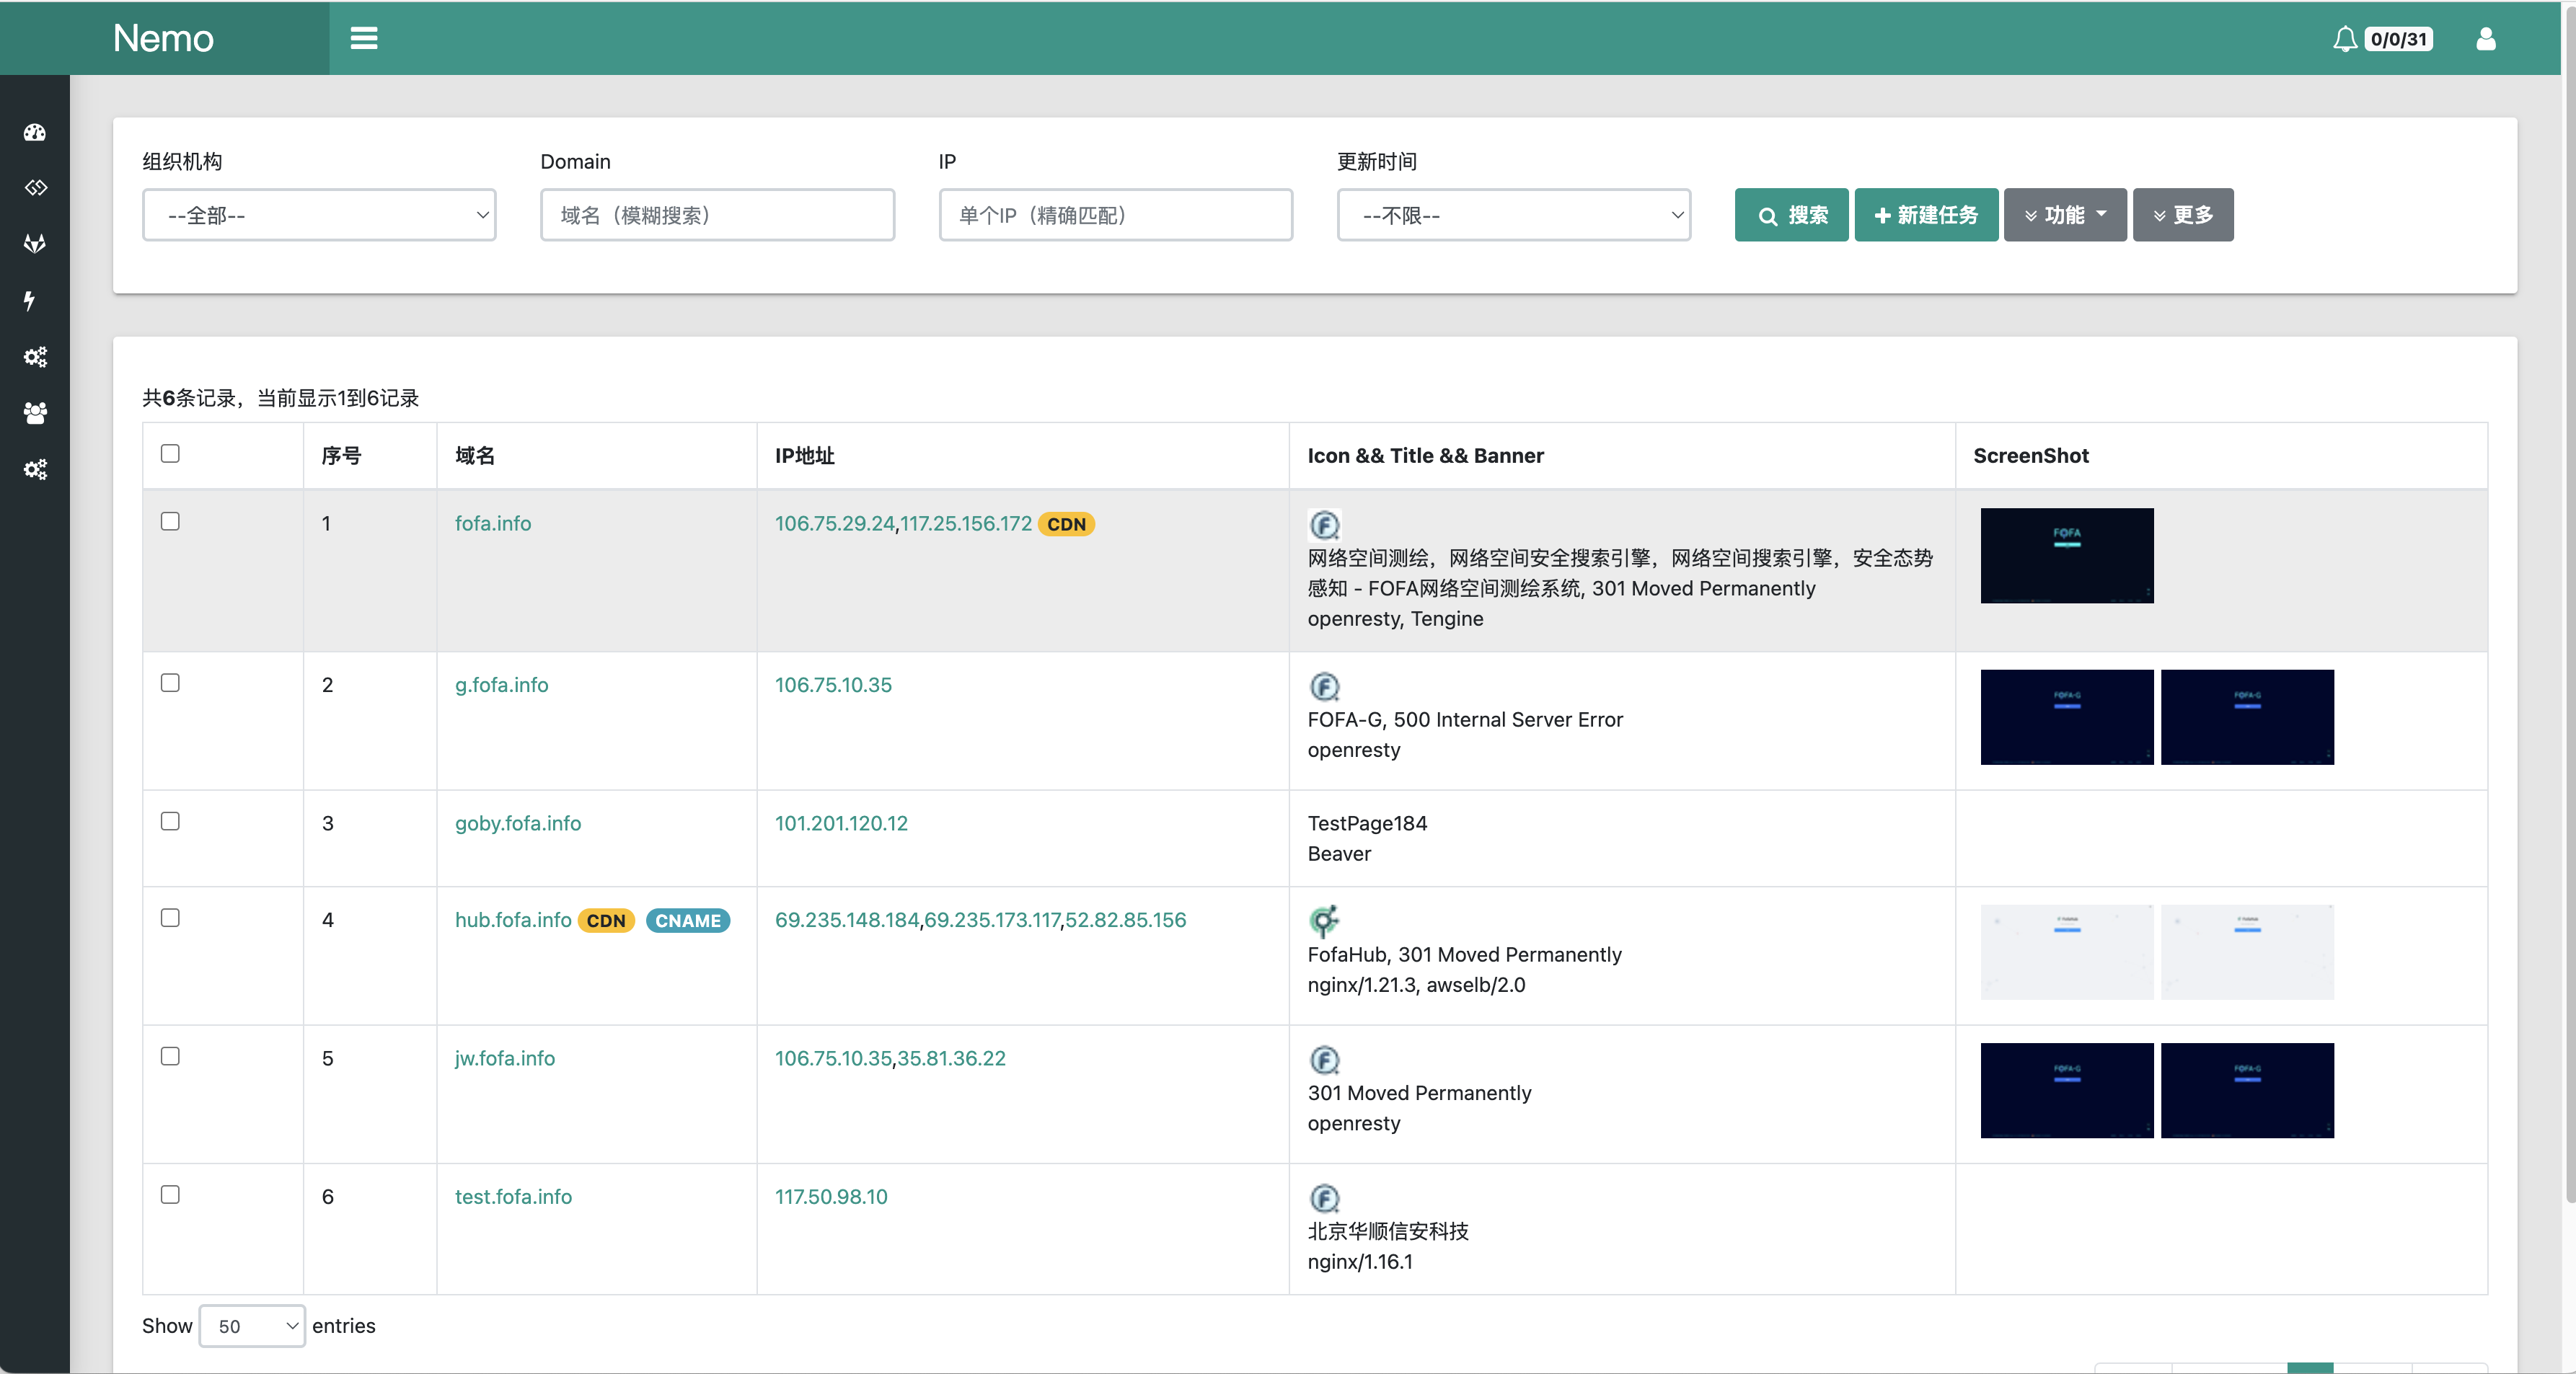Click the Show 50 entries stepper

[250, 1325]
